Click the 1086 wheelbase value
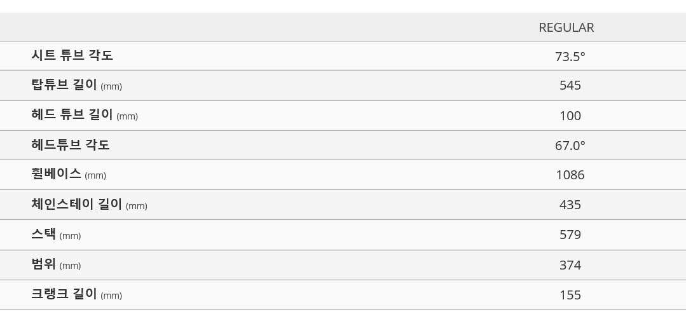The image size is (686, 328). point(570,175)
